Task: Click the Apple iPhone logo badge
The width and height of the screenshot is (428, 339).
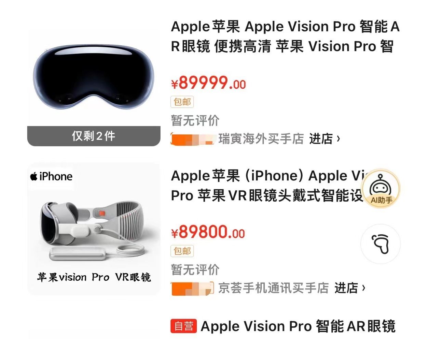Action: pos(51,177)
